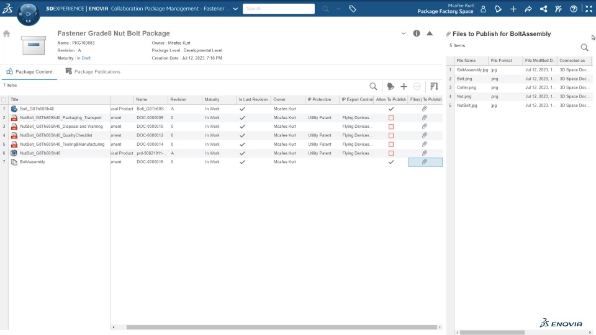Open files paperclip for Disposal and Warning row
This screenshot has width=596, height=335.
pyautogui.click(x=425, y=126)
